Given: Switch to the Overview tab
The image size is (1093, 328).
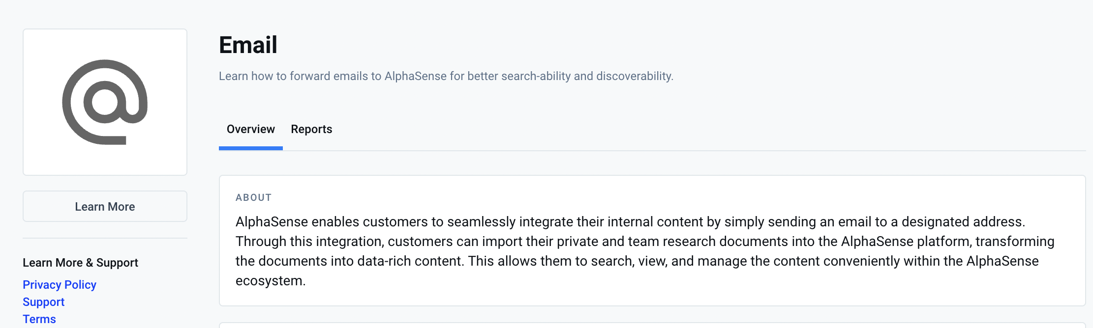Looking at the screenshot, I should tap(250, 129).
